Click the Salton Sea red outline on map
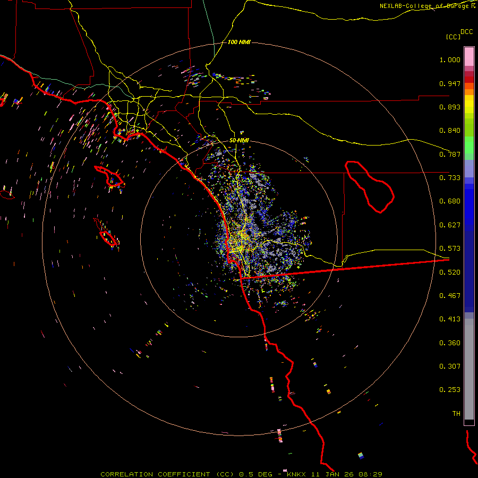Screen dimensions: 478x478 pyautogui.click(x=370, y=187)
